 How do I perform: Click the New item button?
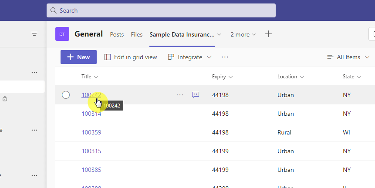(78, 57)
